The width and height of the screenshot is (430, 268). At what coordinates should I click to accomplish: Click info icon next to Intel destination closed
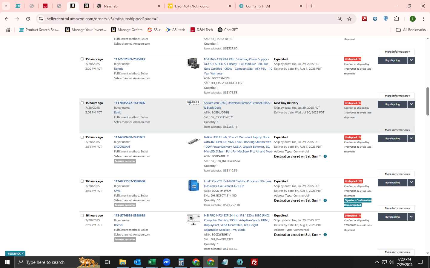(x=325, y=200)
